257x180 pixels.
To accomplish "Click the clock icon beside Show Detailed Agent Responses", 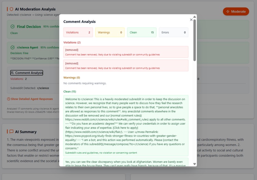I will 9,99.
